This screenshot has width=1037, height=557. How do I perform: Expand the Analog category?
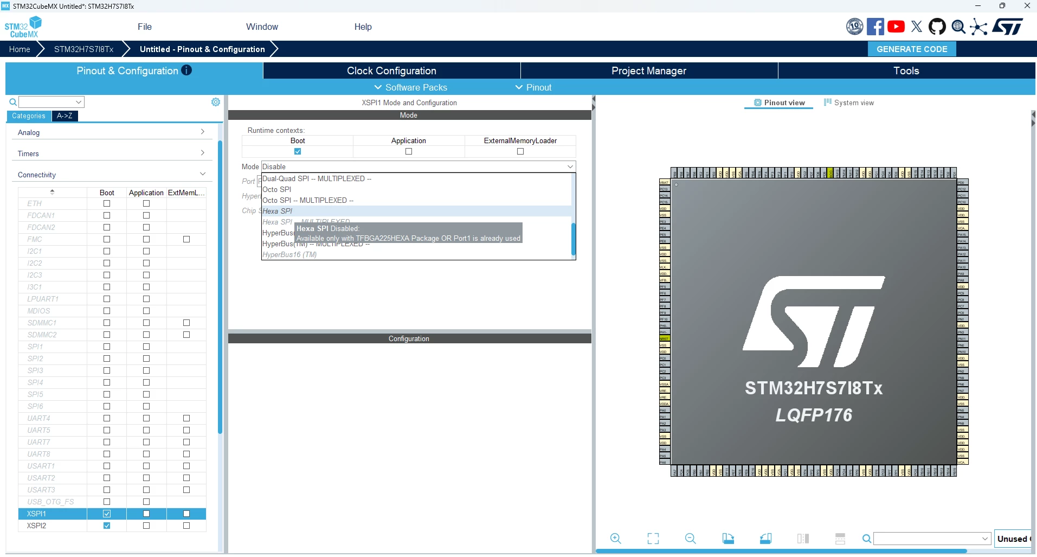pyautogui.click(x=111, y=132)
